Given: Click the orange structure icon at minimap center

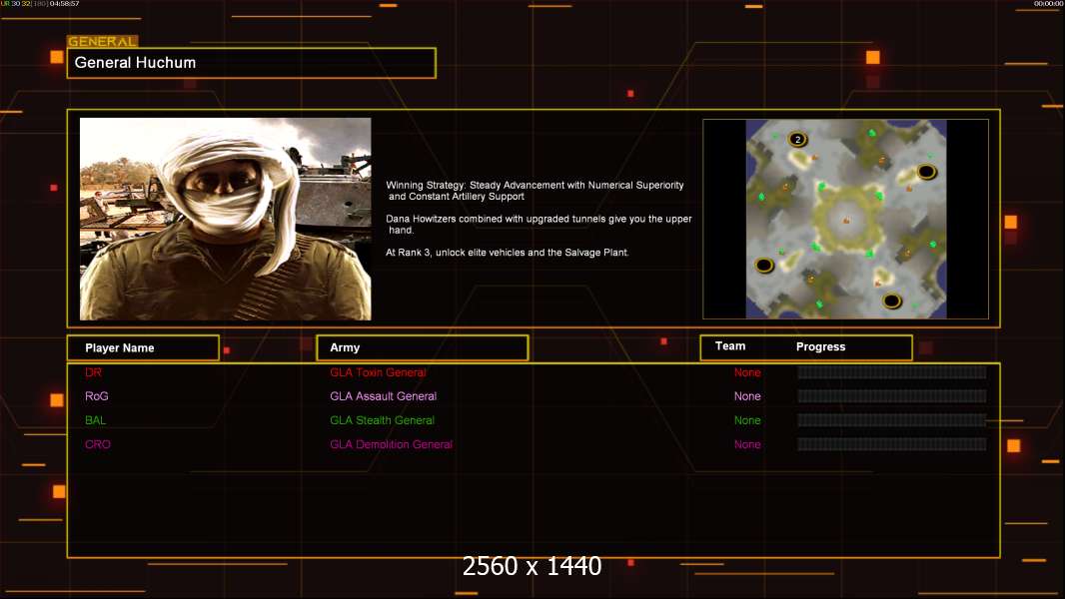Looking at the screenshot, I should coord(846,220).
